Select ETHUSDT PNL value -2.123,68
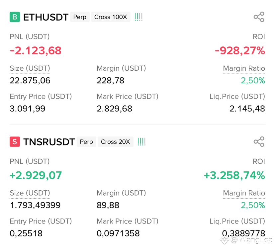This screenshot has width=275, height=248. [36, 51]
